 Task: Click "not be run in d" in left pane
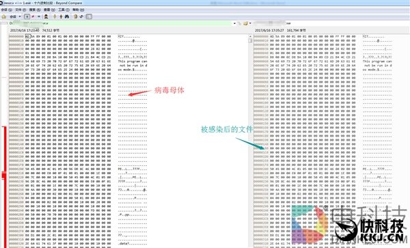(x=133, y=66)
